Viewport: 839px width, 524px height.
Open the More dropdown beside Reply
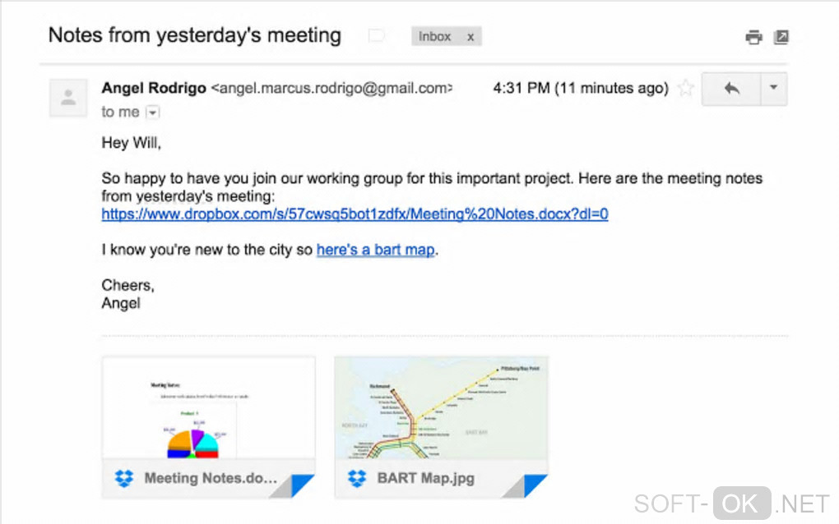click(x=772, y=89)
